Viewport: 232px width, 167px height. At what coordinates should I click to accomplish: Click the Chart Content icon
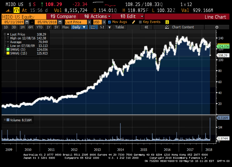[167, 27]
